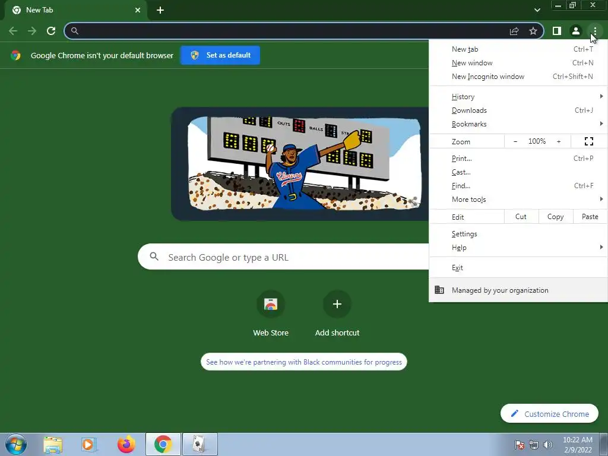Select the New Tab tab
608x456 pixels.
point(75,11)
